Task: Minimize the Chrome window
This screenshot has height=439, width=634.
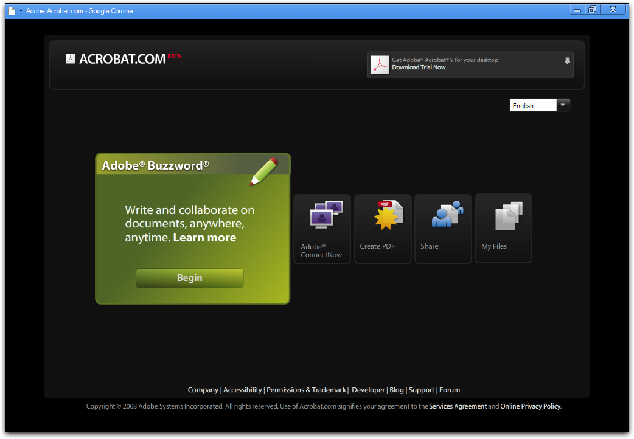Action: click(577, 10)
